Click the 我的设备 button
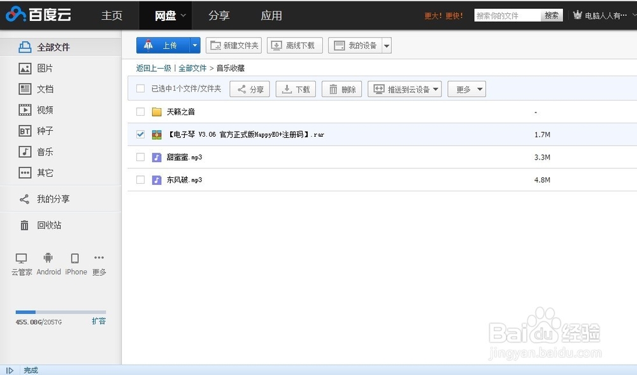This screenshot has height=375, width=637. [x=355, y=45]
